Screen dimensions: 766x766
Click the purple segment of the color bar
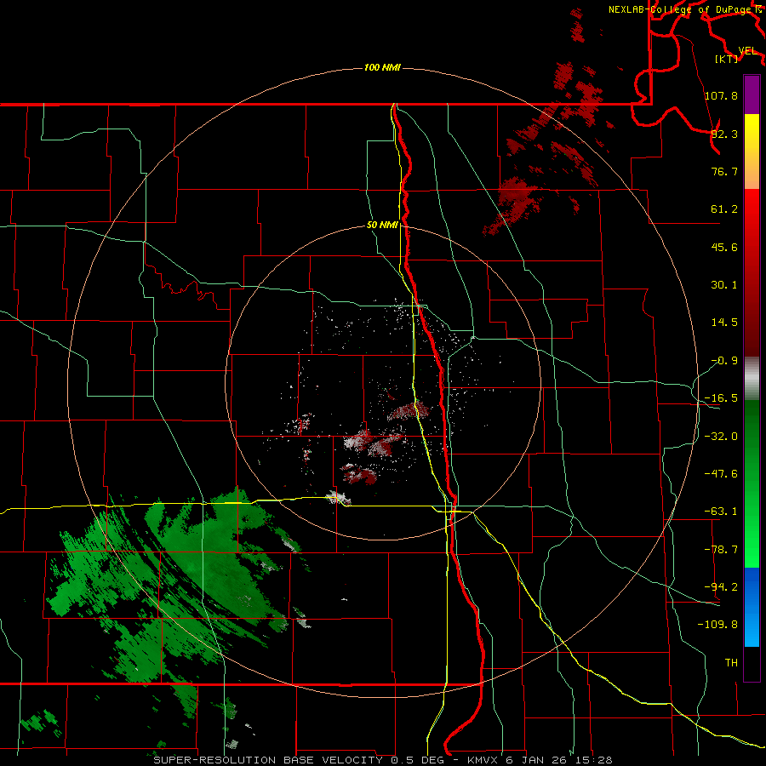(x=752, y=94)
